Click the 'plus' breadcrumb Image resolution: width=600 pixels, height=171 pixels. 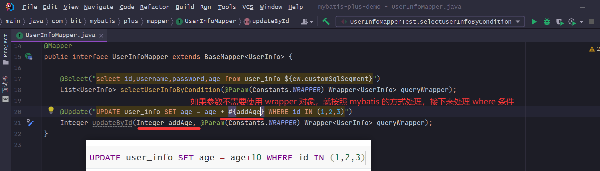point(131,21)
